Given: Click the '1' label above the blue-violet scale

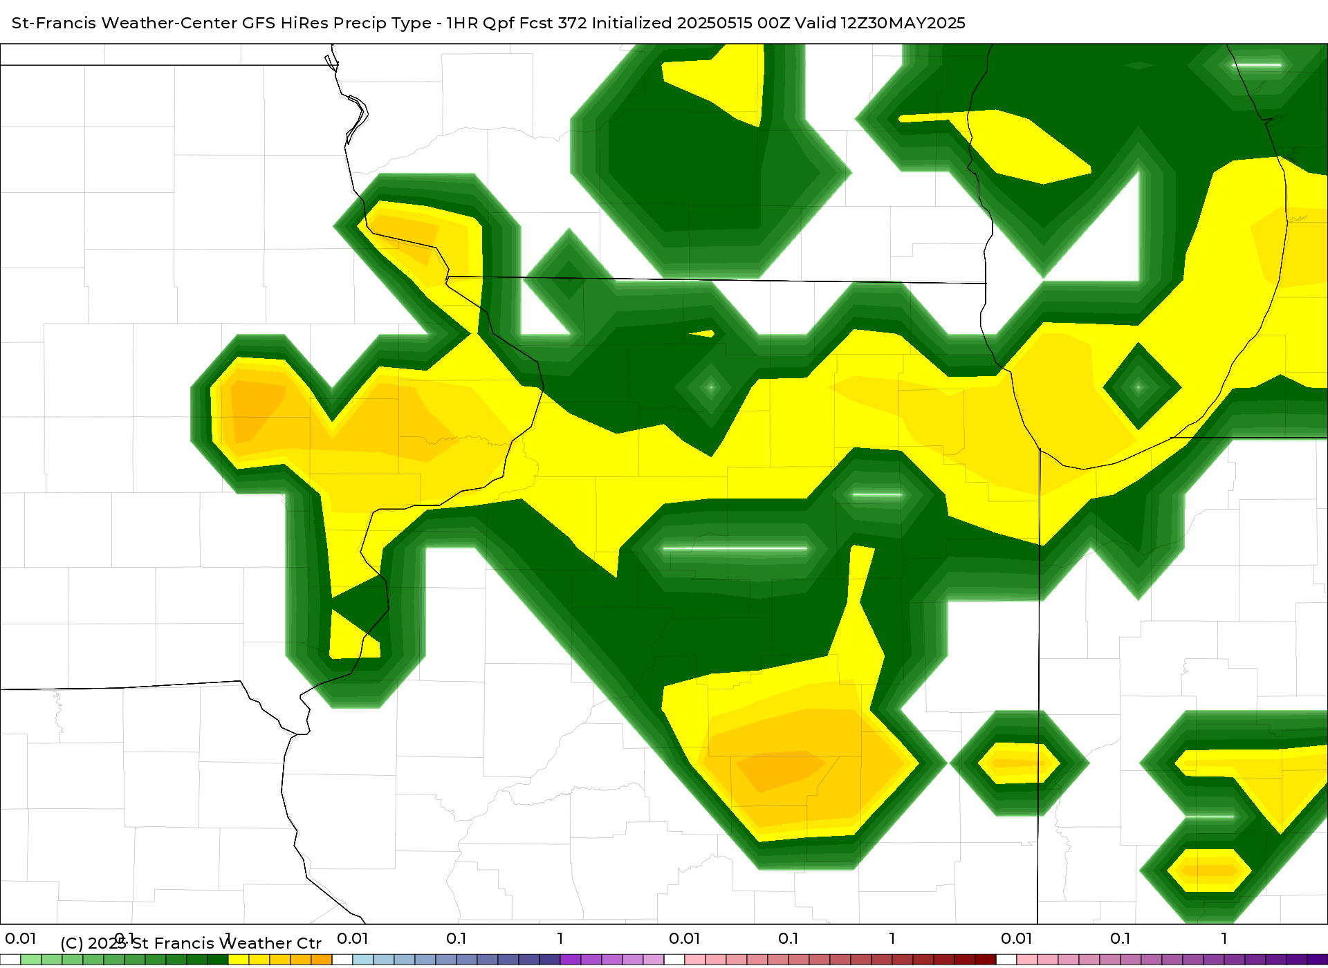Looking at the screenshot, I should click(560, 938).
